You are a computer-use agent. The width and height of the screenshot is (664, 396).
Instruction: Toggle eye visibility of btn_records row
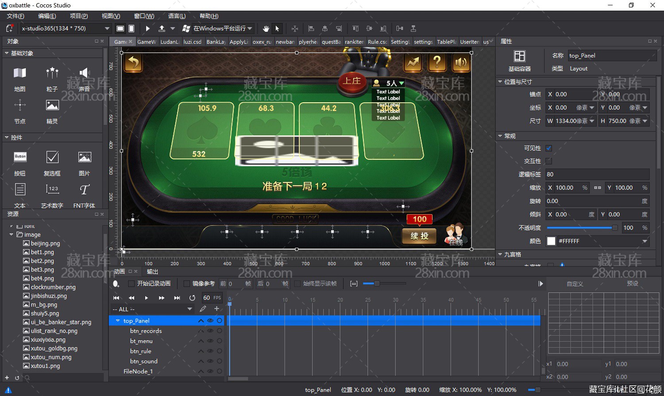210,331
